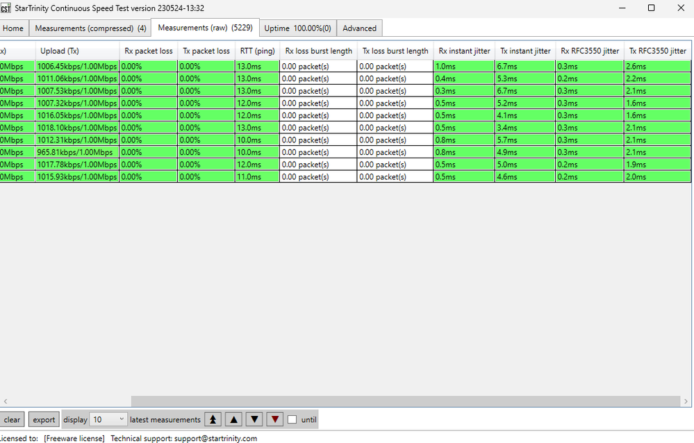
Task: Click the 1.0ms Rx instant jitter cell
Action: tap(464, 67)
